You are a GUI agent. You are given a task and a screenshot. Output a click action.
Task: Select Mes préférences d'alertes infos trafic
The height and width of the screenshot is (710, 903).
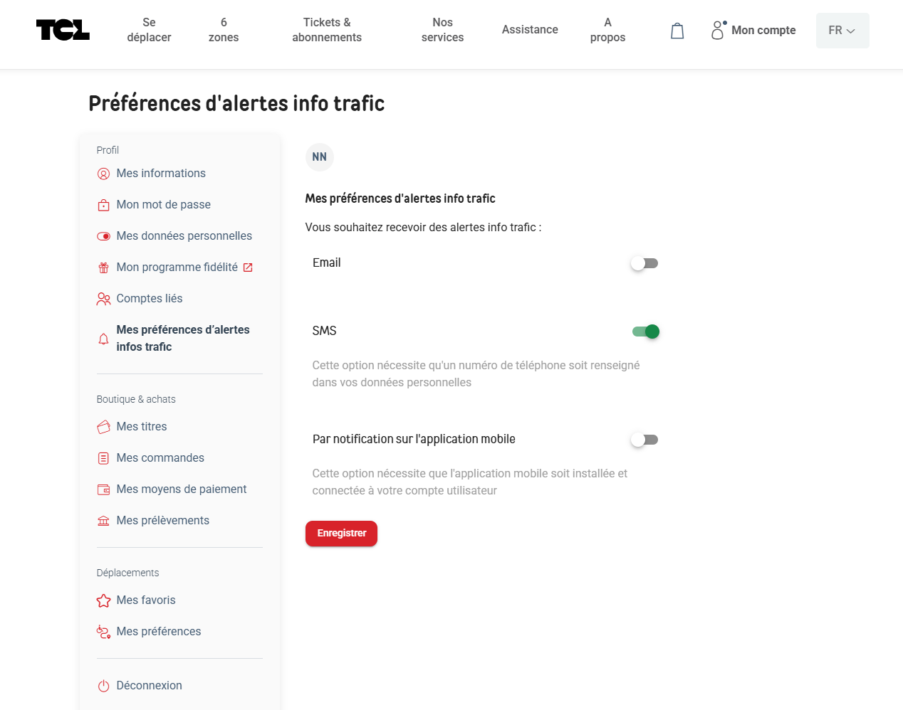click(x=183, y=339)
